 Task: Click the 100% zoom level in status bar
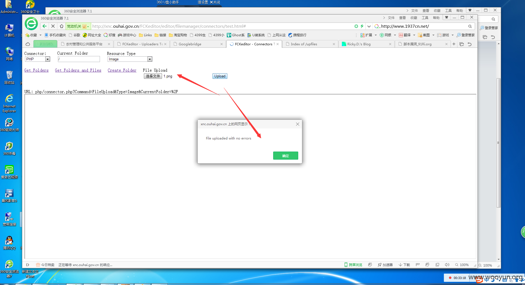pyautogui.click(x=462, y=265)
